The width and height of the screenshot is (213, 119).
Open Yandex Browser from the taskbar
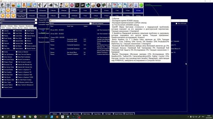tap(35, 117)
